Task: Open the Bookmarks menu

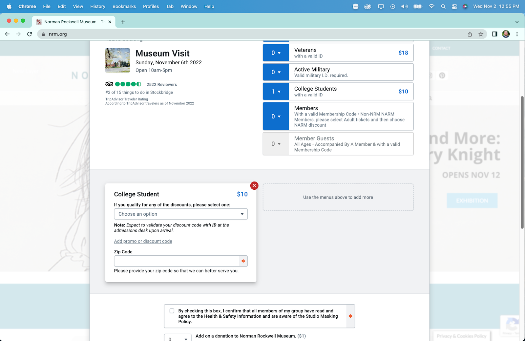Action: point(124,6)
